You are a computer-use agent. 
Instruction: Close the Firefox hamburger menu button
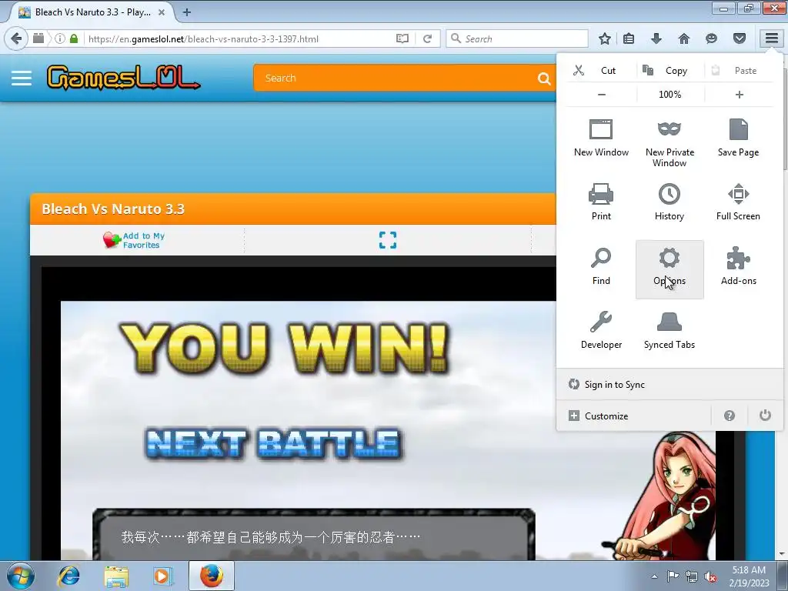(771, 38)
